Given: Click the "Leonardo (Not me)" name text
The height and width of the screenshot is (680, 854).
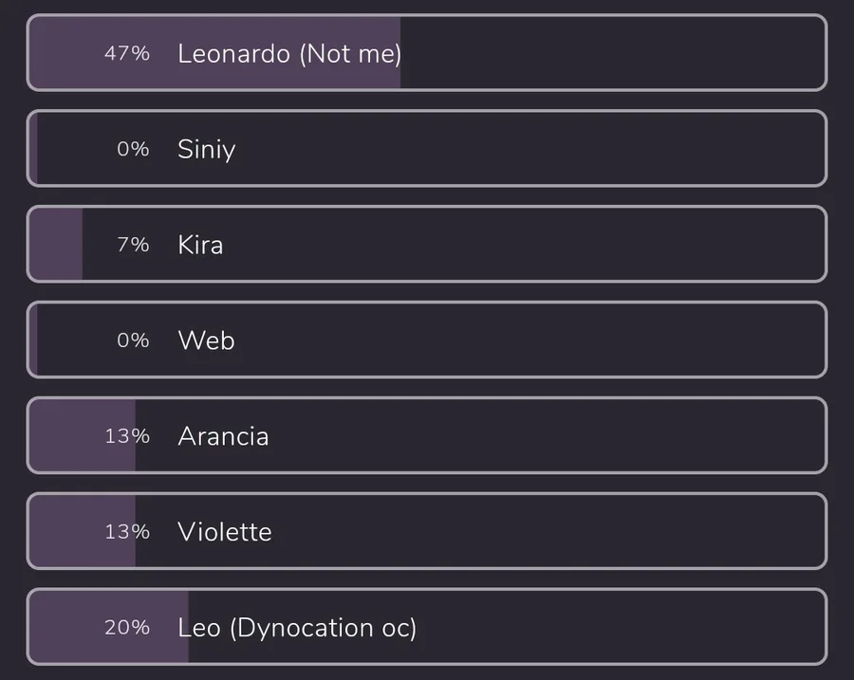Looking at the screenshot, I should (x=289, y=54).
